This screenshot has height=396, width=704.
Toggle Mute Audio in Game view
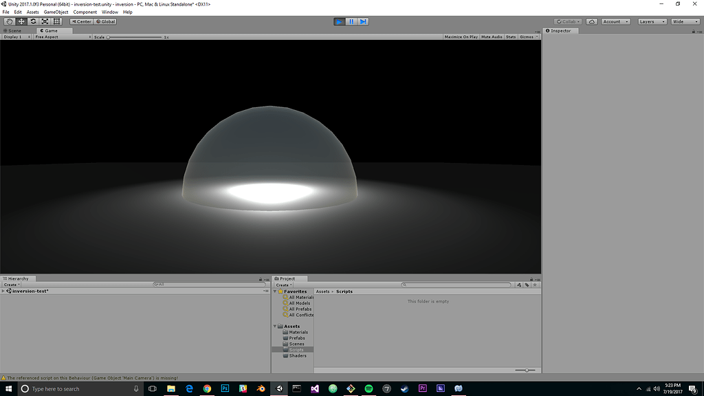pyautogui.click(x=492, y=37)
